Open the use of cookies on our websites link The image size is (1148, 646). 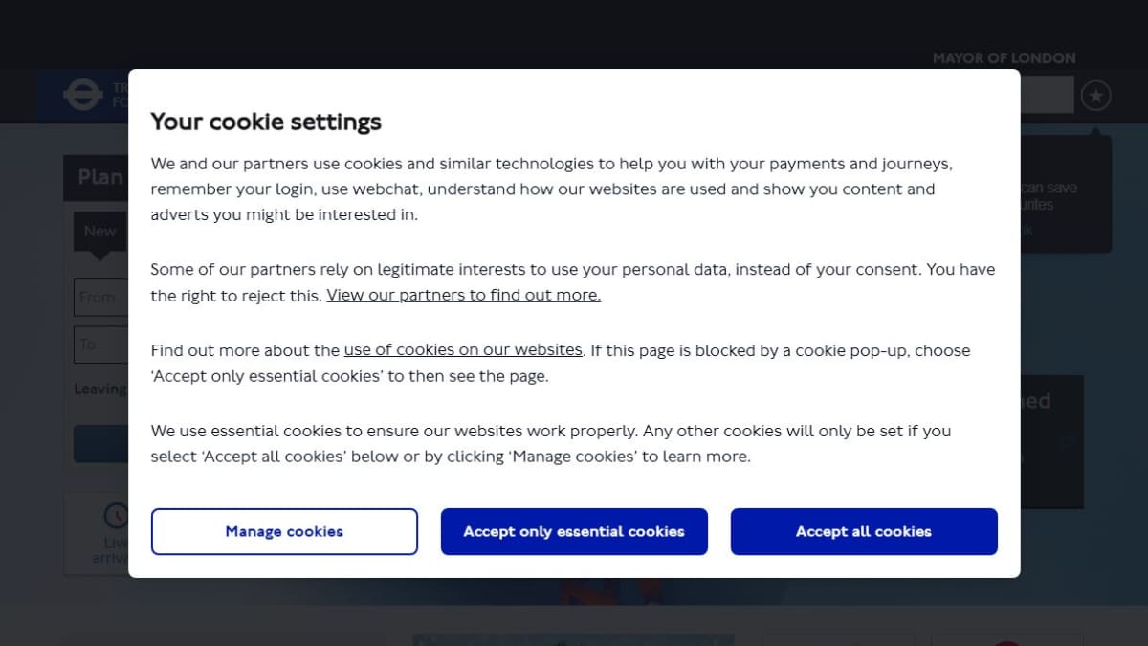[x=463, y=350]
